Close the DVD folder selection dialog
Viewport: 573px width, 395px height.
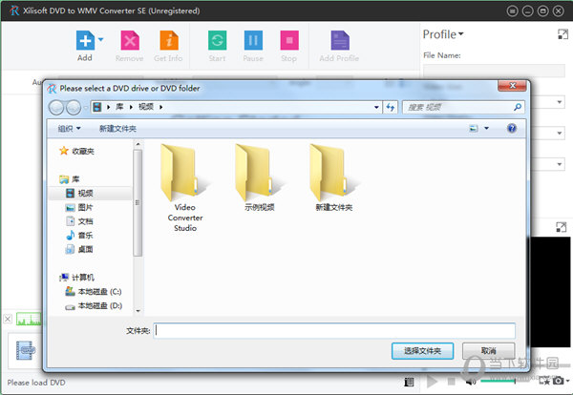[512, 86]
